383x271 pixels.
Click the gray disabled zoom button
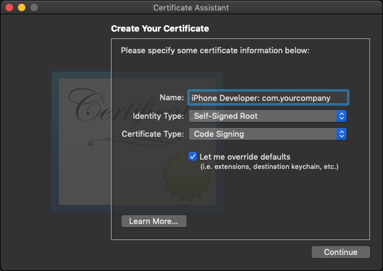click(x=33, y=7)
